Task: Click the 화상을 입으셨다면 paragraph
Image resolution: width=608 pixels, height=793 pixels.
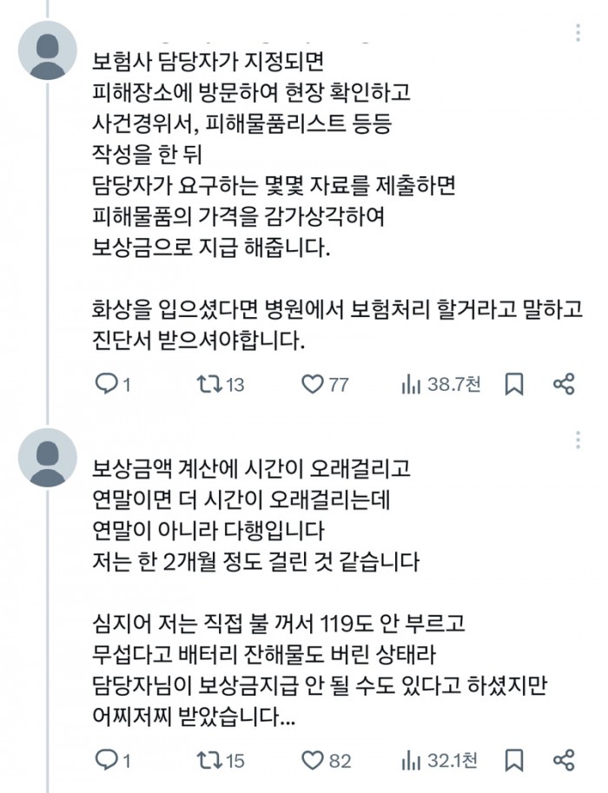Action: (337, 325)
